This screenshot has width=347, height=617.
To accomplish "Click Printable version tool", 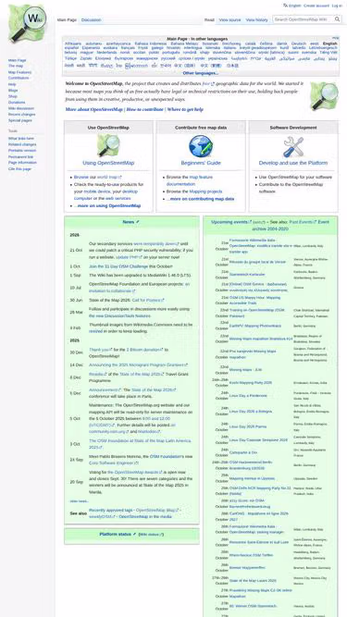I will coord(22,150).
